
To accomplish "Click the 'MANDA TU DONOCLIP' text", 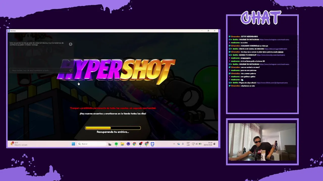I will [x=248, y=55].
